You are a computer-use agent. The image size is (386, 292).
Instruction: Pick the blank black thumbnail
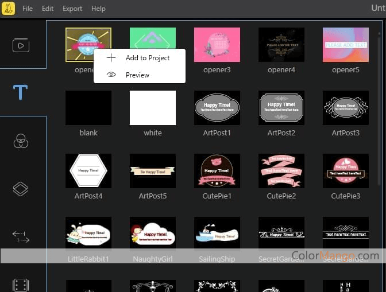(88, 108)
